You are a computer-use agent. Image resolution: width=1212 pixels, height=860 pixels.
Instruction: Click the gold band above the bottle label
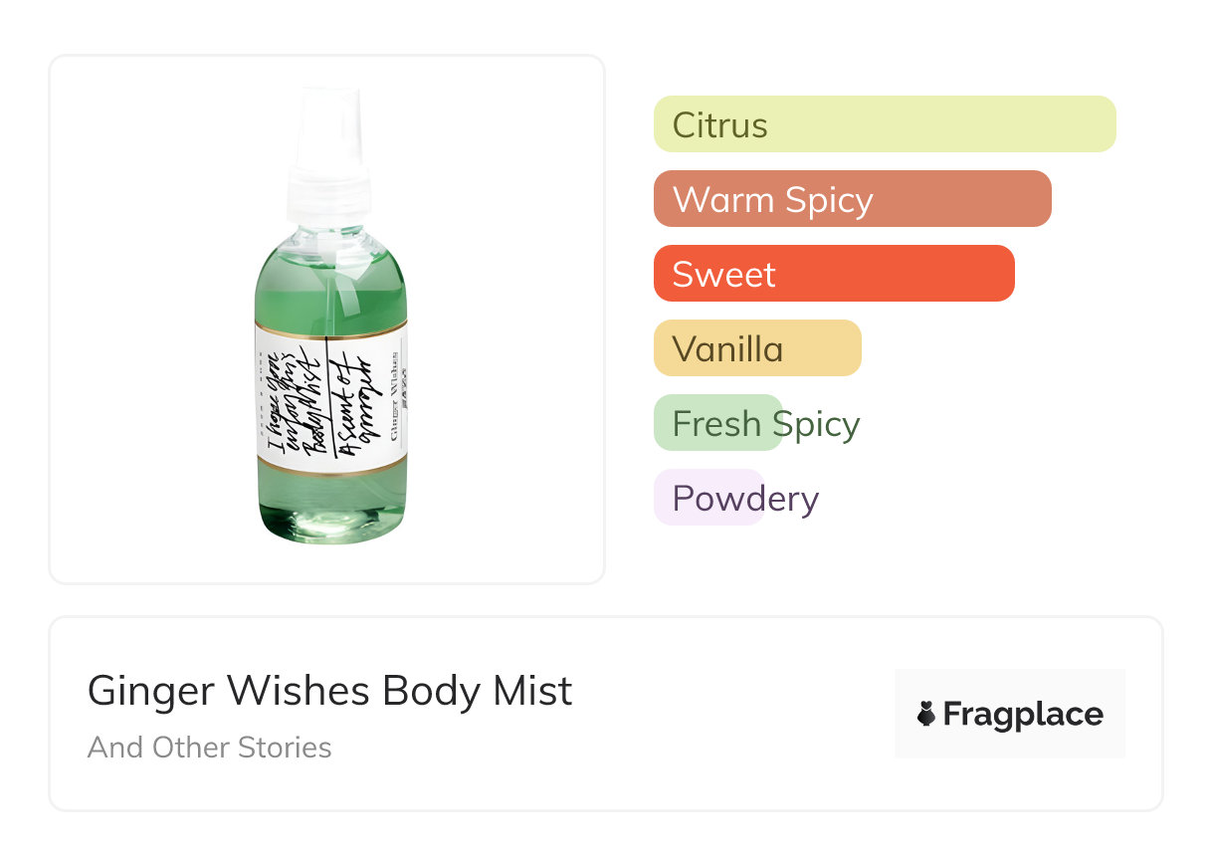coord(330,324)
